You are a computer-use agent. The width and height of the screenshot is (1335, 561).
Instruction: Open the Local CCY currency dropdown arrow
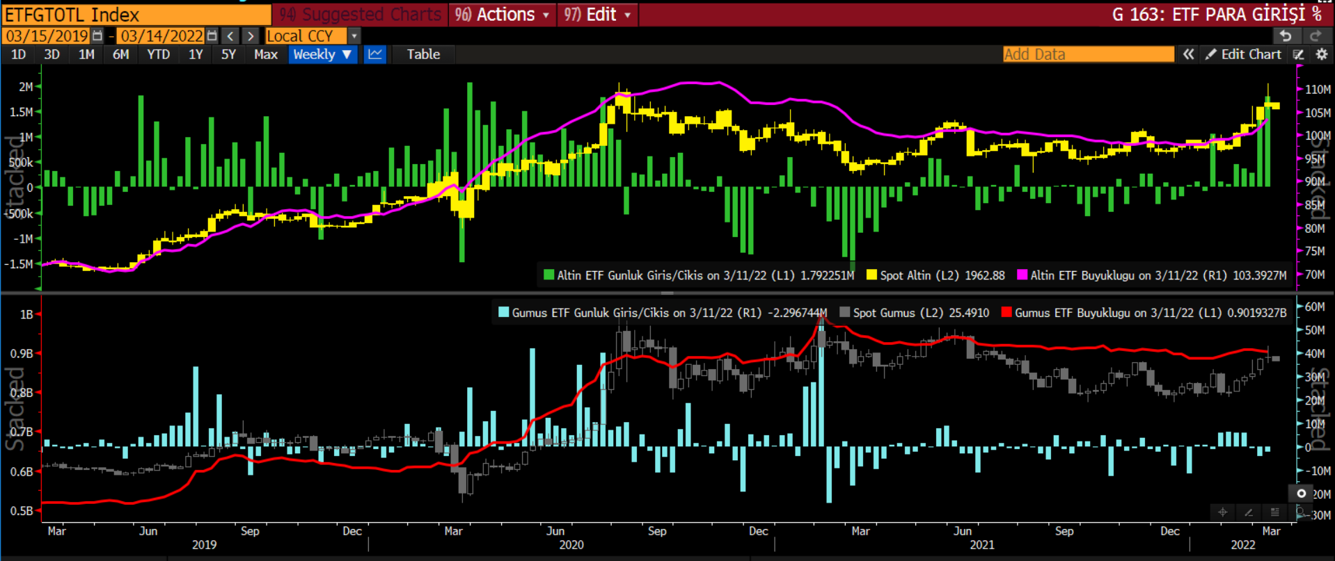click(x=354, y=35)
